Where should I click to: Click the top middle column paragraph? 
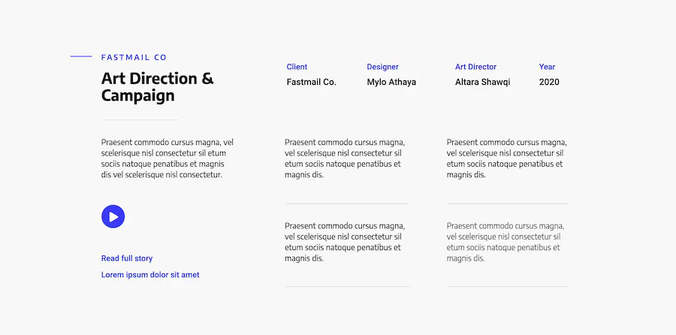point(345,158)
